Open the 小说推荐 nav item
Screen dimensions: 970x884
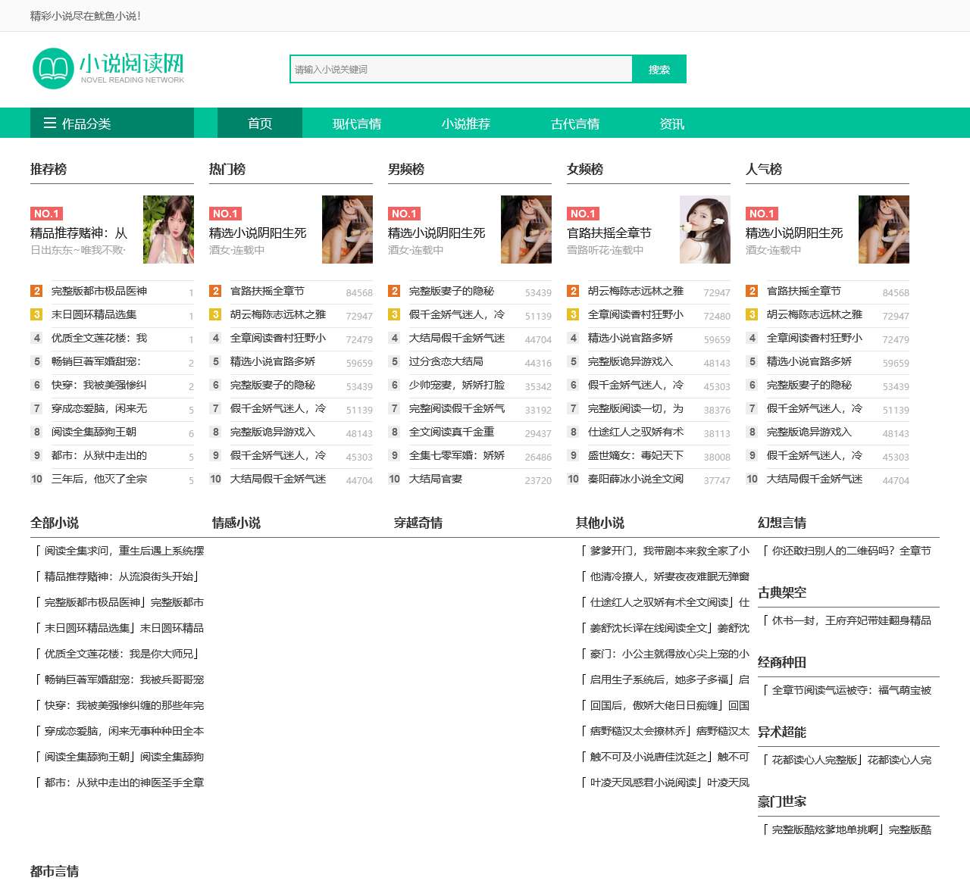click(x=466, y=123)
